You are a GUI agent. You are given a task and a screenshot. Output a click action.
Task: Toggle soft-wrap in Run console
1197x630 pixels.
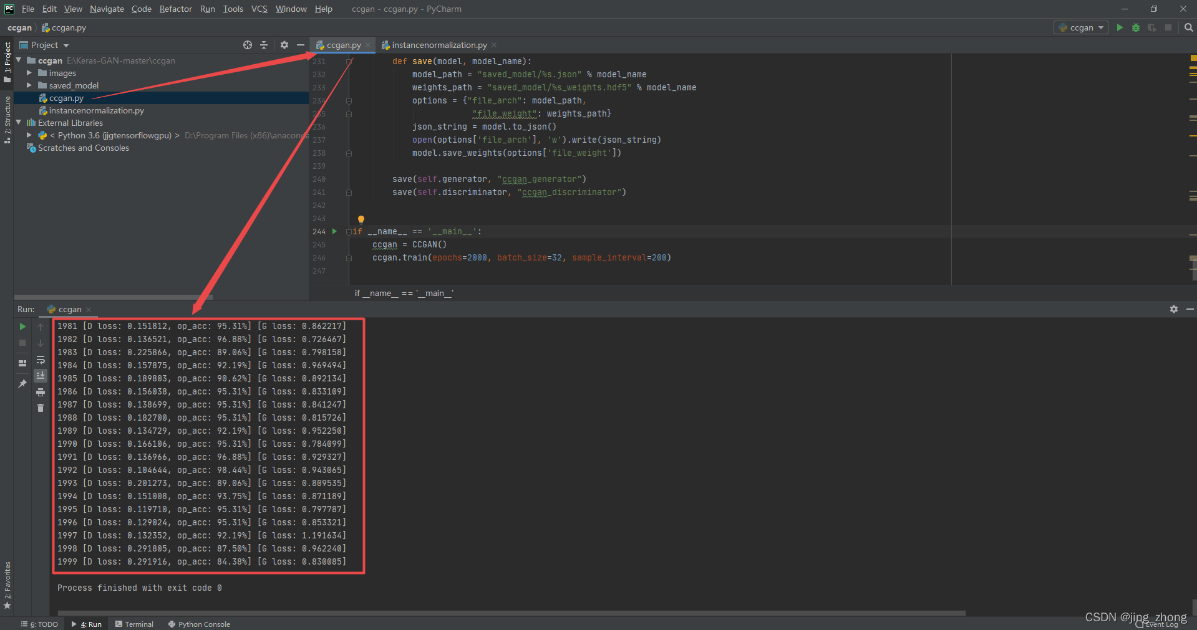pyautogui.click(x=41, y=360)
